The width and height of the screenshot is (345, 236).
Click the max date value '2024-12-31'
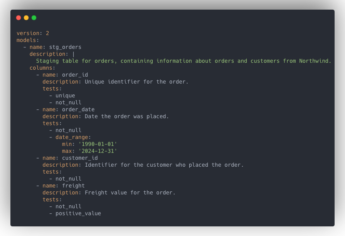click(98, 151)
